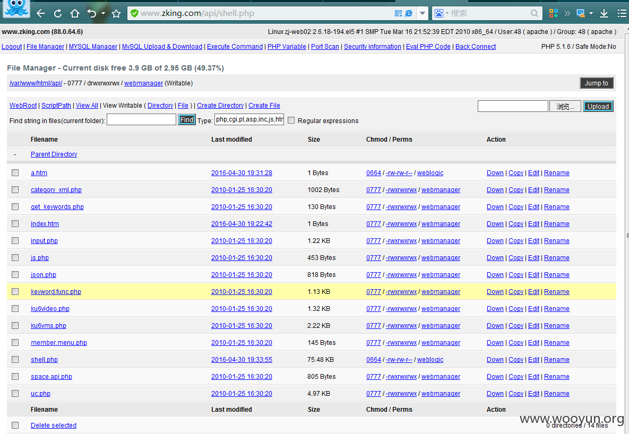Click the undo close tab icon
629x434 pixels.
tap(92, 13)
